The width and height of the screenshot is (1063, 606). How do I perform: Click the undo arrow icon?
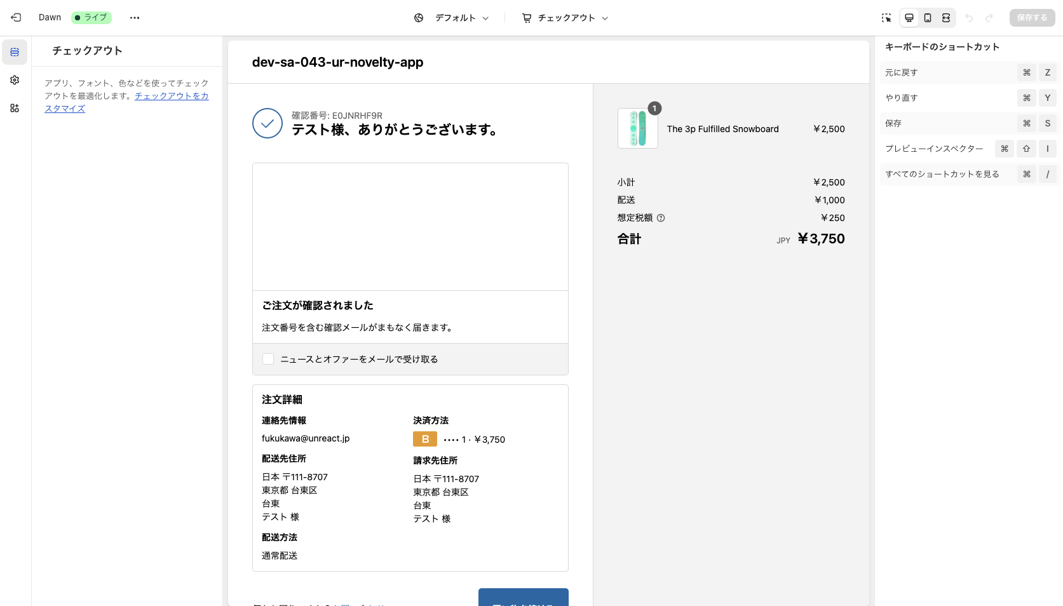[x=969, y=18]
